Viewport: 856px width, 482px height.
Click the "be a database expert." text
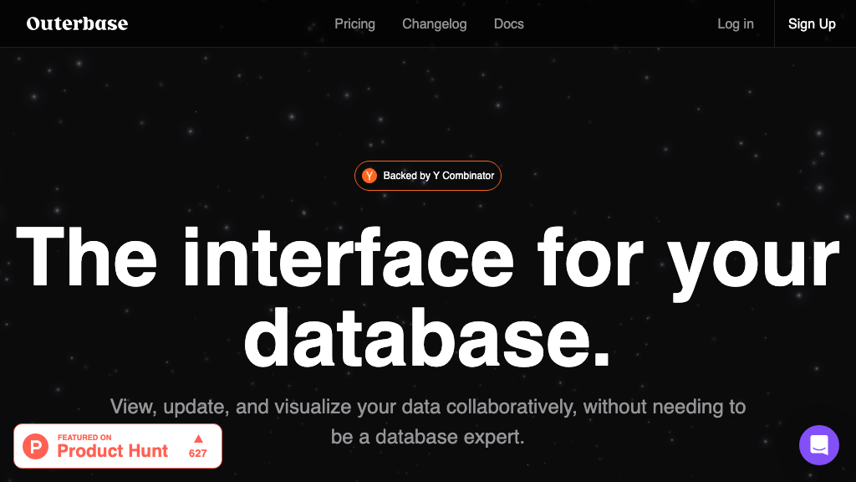click(x=427, y=437)
